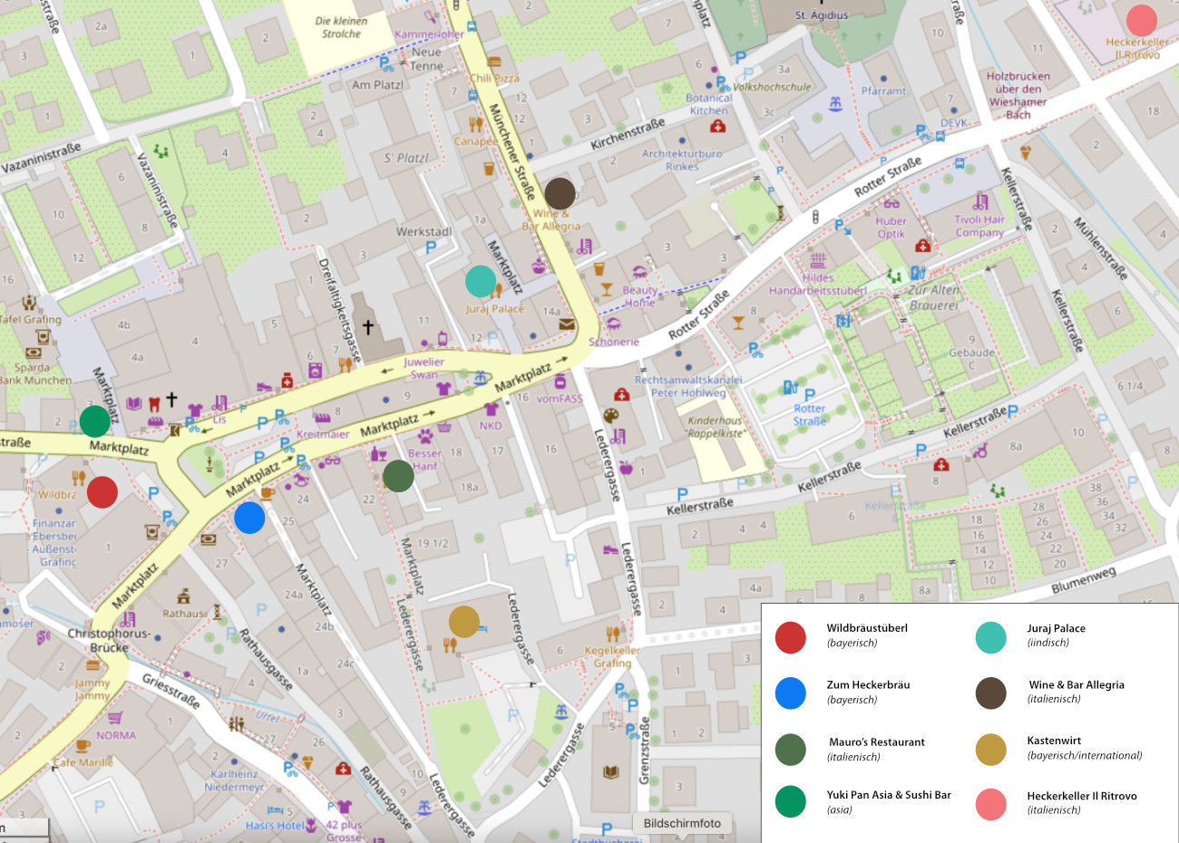The height and width of the screenshot is (843, 1179).
Task: Click the teal Juraj Palace marker on map
Action: pyautogui.click(x=481, y=281)
